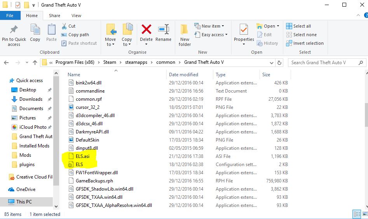Click Paste shortcut in ribbon
This screenshot has width=368, height=219.
click(79, 43)
